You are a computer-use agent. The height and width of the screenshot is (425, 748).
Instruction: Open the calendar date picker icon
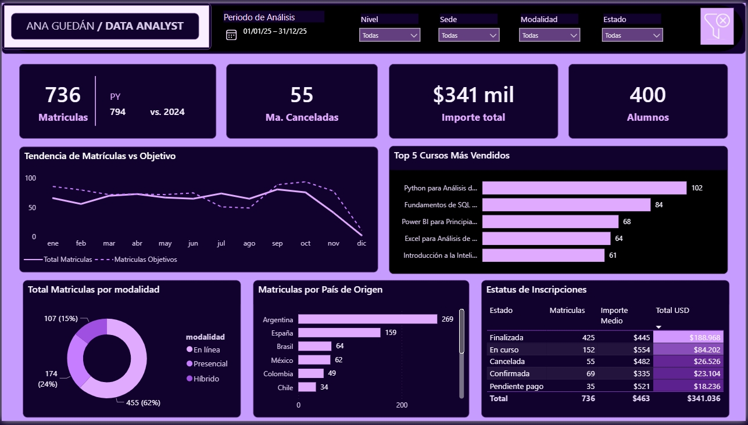pos(231,35)
